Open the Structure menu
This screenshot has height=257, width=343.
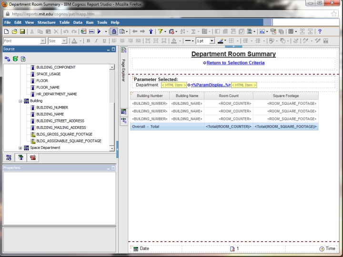(46, 22)
